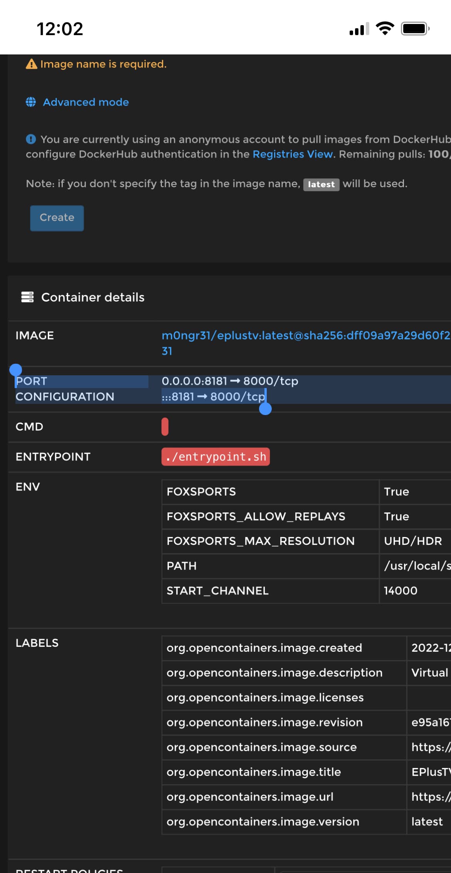Open Advanced mode link
This screenshot has width=451, height=873.
coord(86,102)
